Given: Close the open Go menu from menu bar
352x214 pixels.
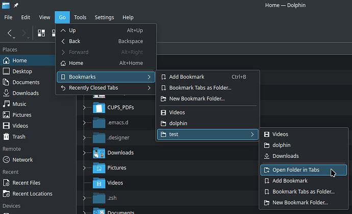Looking at the screenshot, I should point(62,17).
